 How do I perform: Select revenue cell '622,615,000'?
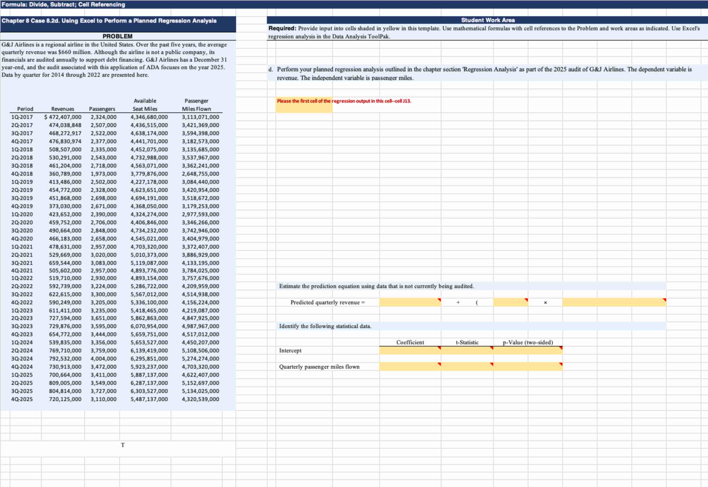click(x=65, y=294)
